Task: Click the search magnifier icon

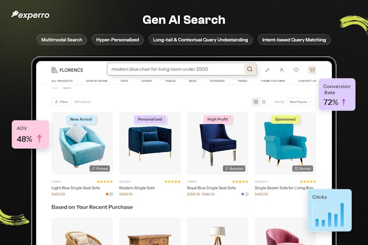Action: tap(250, 69)
